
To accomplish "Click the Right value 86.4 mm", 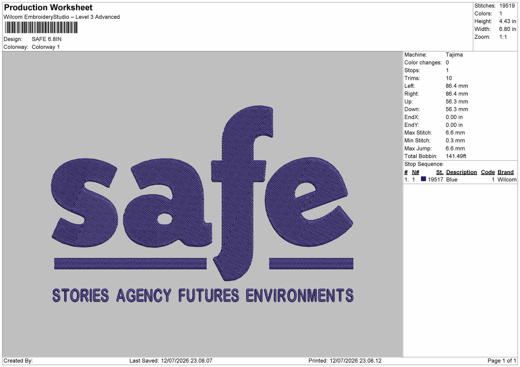I will tap(457, 94).
